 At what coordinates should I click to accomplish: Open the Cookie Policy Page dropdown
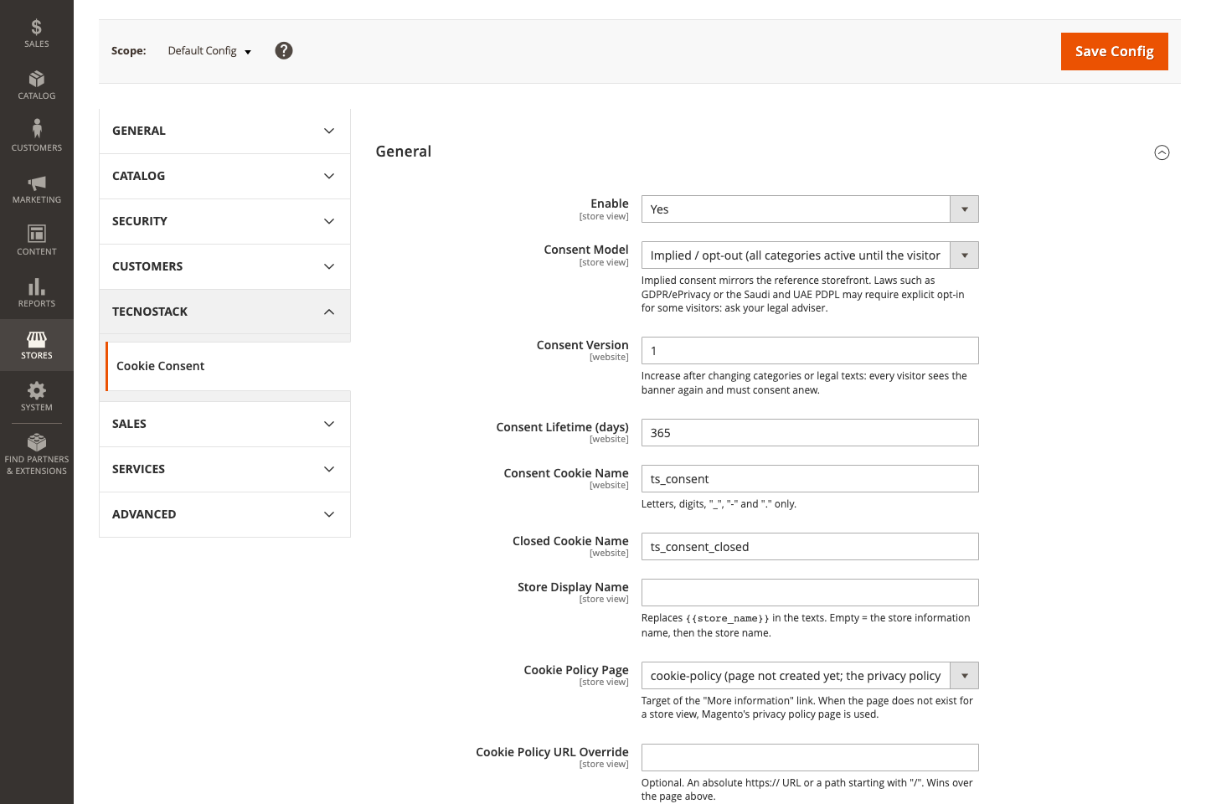(810, 676)
